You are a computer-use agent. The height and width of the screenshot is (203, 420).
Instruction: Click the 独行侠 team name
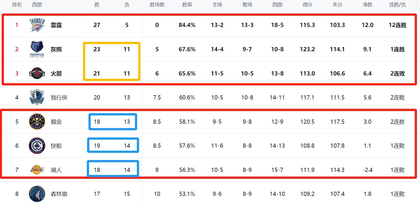point(59,98)
